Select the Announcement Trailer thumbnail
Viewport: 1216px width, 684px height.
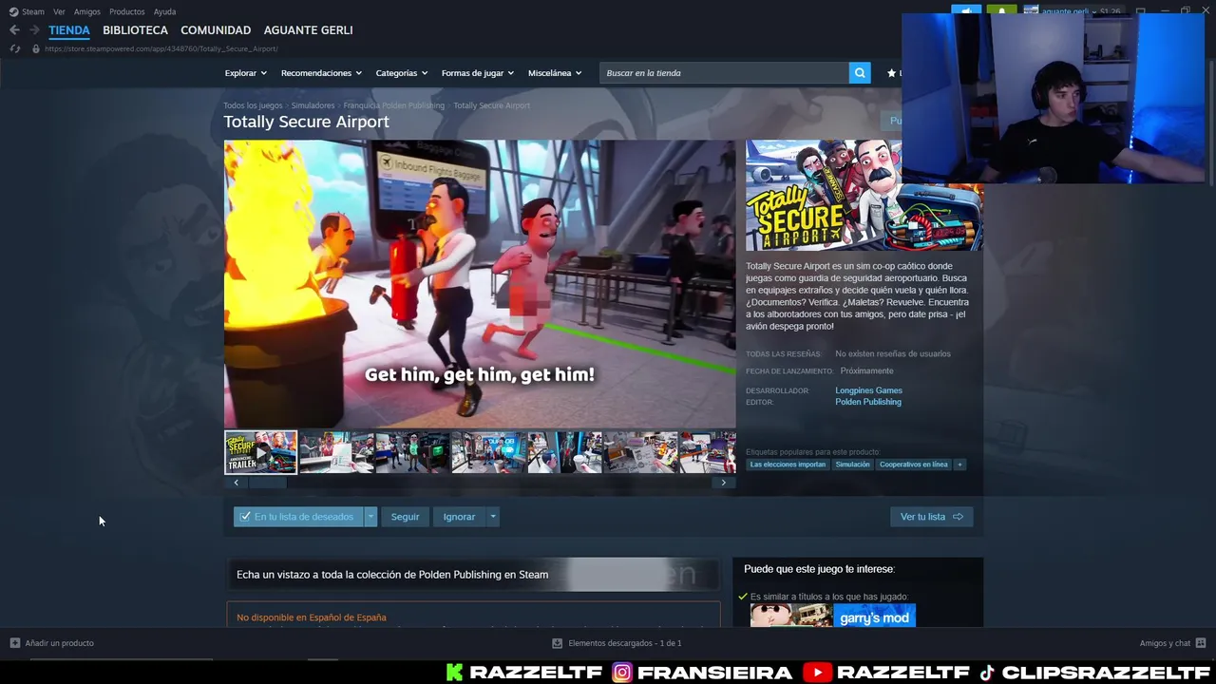(260, 452)
